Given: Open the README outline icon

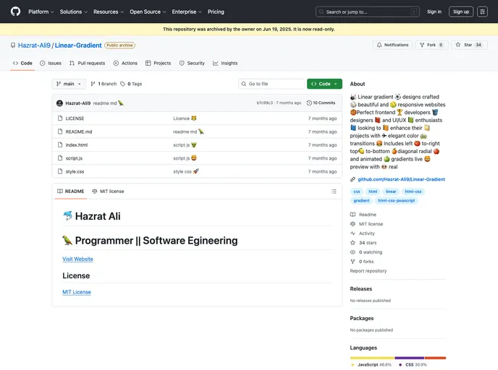Looking at the screenshot, I should click(334, 192).
